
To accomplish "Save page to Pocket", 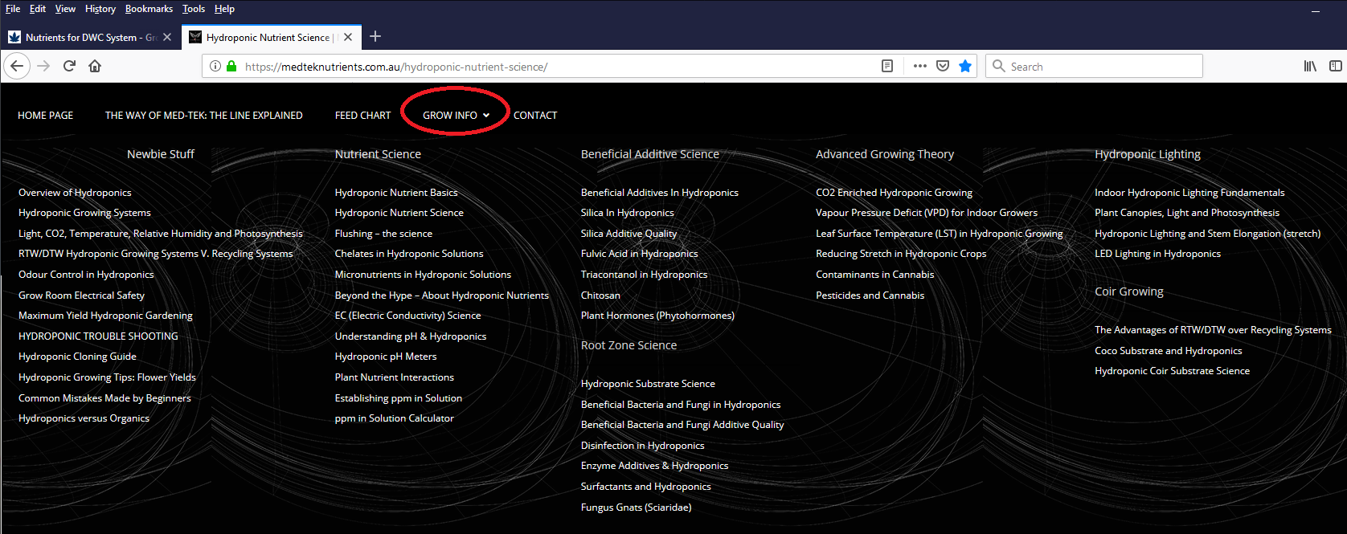I will click(943, 66).
